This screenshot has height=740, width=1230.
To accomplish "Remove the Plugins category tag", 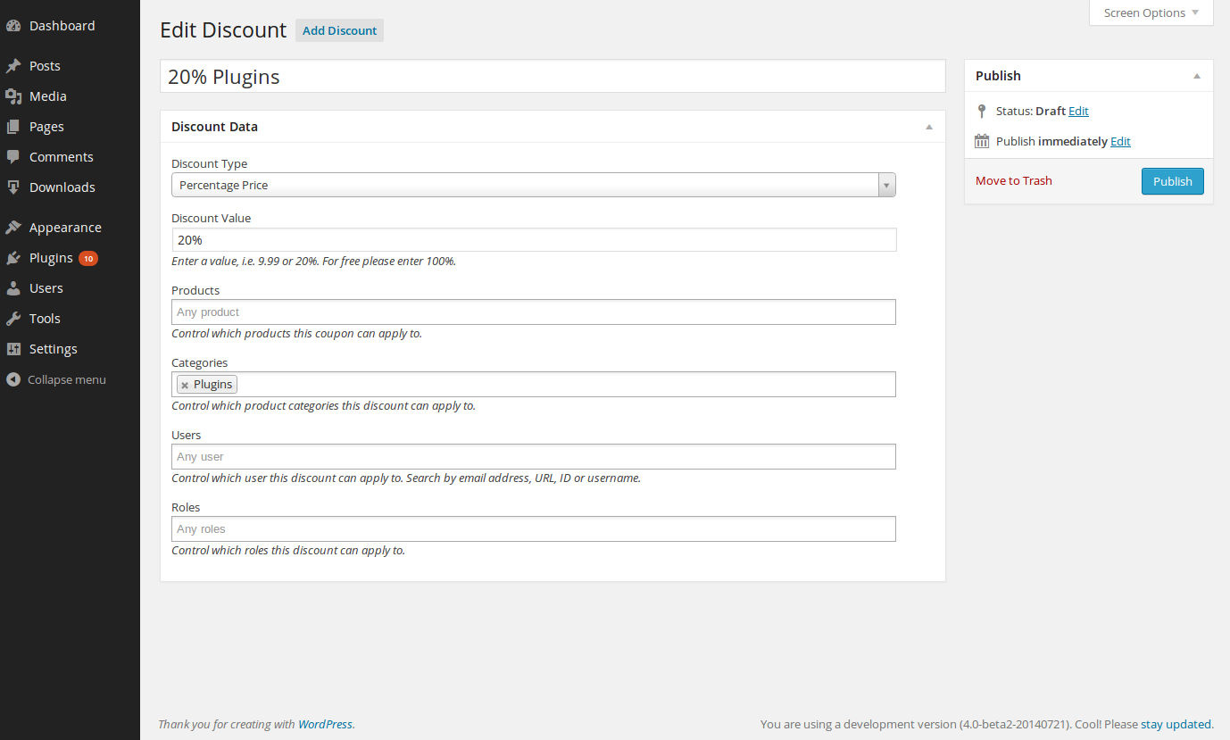I will (x=185, y=385).
